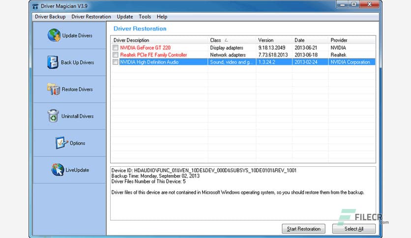
Task: Click the Select All button
Action: point(353,229)
